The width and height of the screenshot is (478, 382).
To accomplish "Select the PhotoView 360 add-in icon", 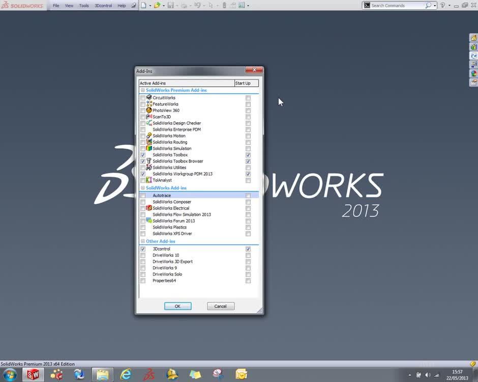I will (x=149, y=110).
